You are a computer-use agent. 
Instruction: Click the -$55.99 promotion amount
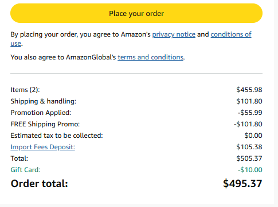coord(250,113)
